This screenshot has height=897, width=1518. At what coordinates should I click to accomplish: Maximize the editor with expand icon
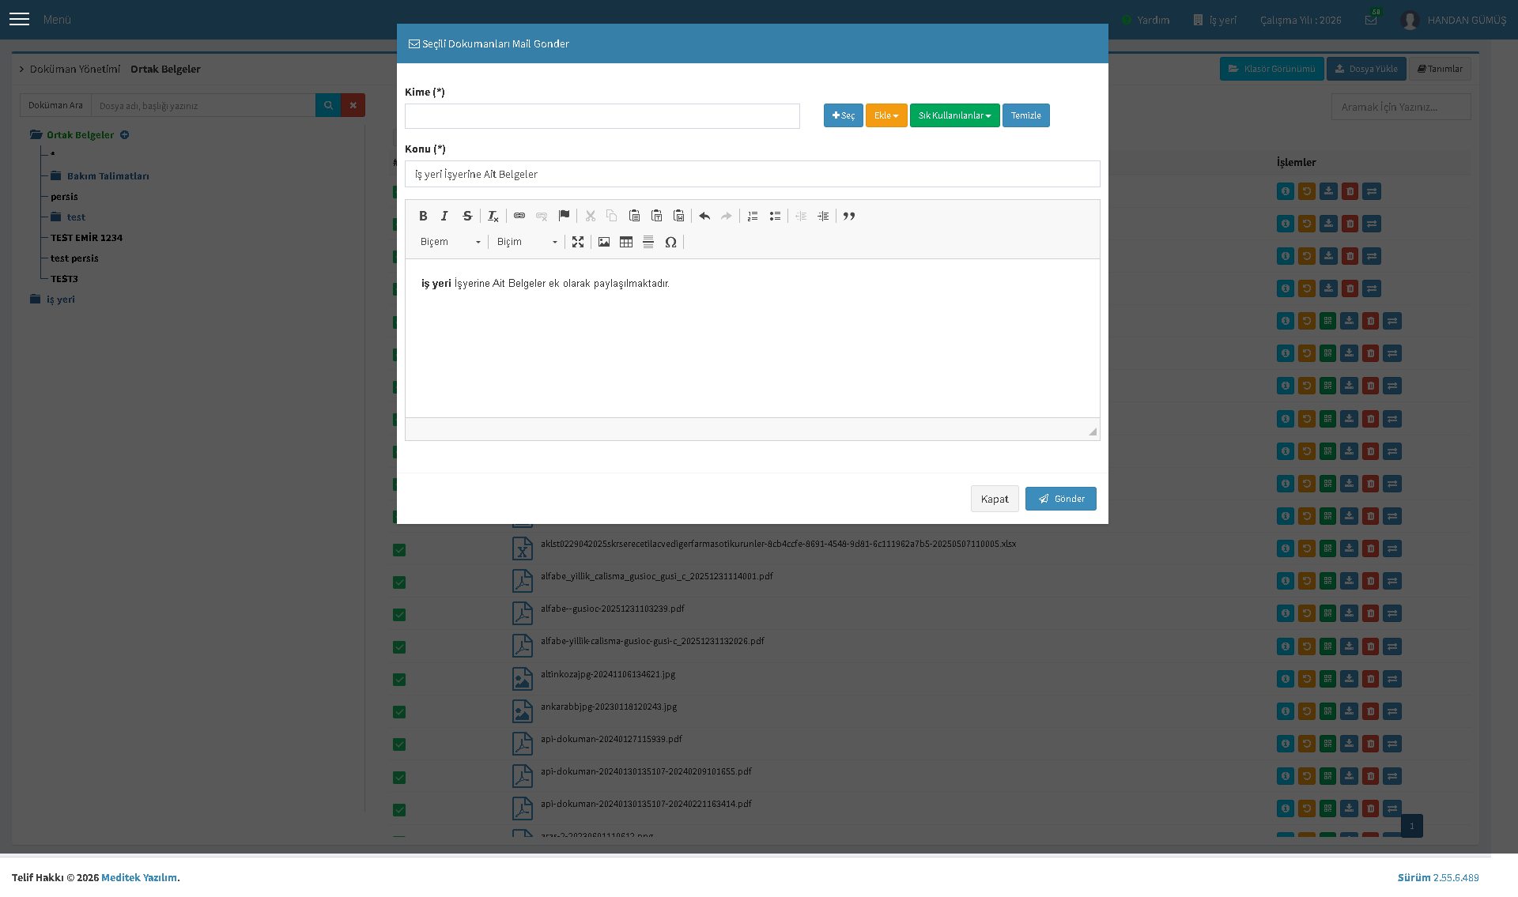click(x=578, y=242)
